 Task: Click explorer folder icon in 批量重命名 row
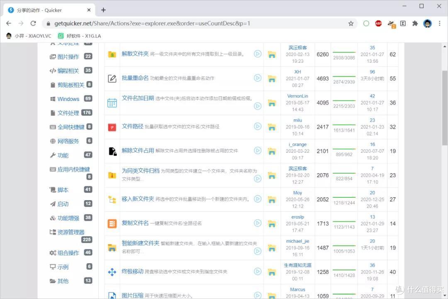[272, 78]
